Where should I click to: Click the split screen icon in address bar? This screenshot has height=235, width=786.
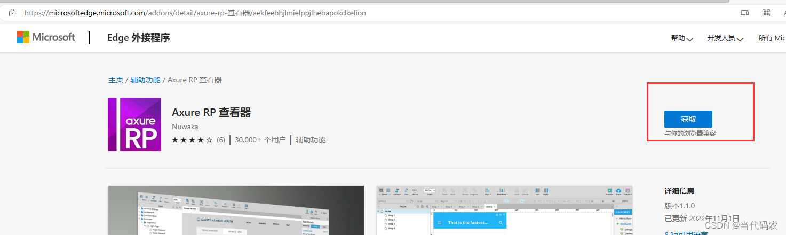pyautogui.click(x=744, y=13)
